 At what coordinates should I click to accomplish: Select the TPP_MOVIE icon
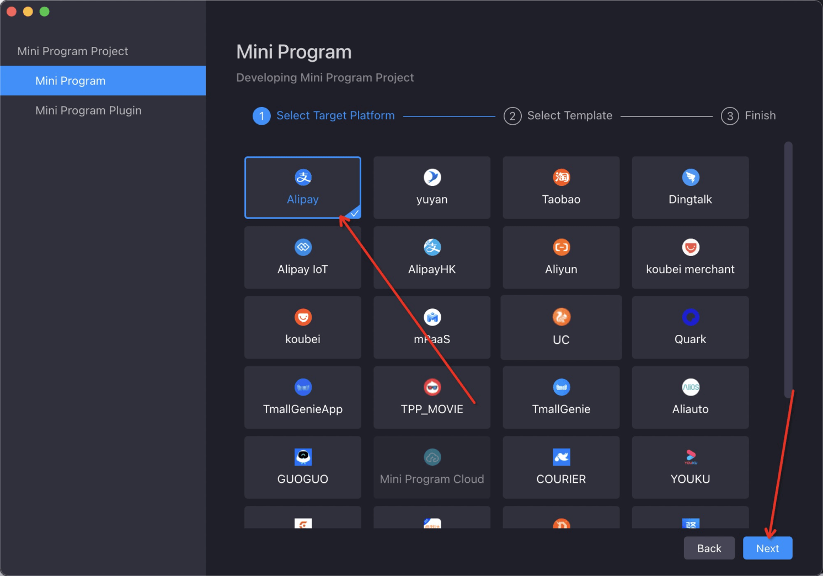click(432, 387)
